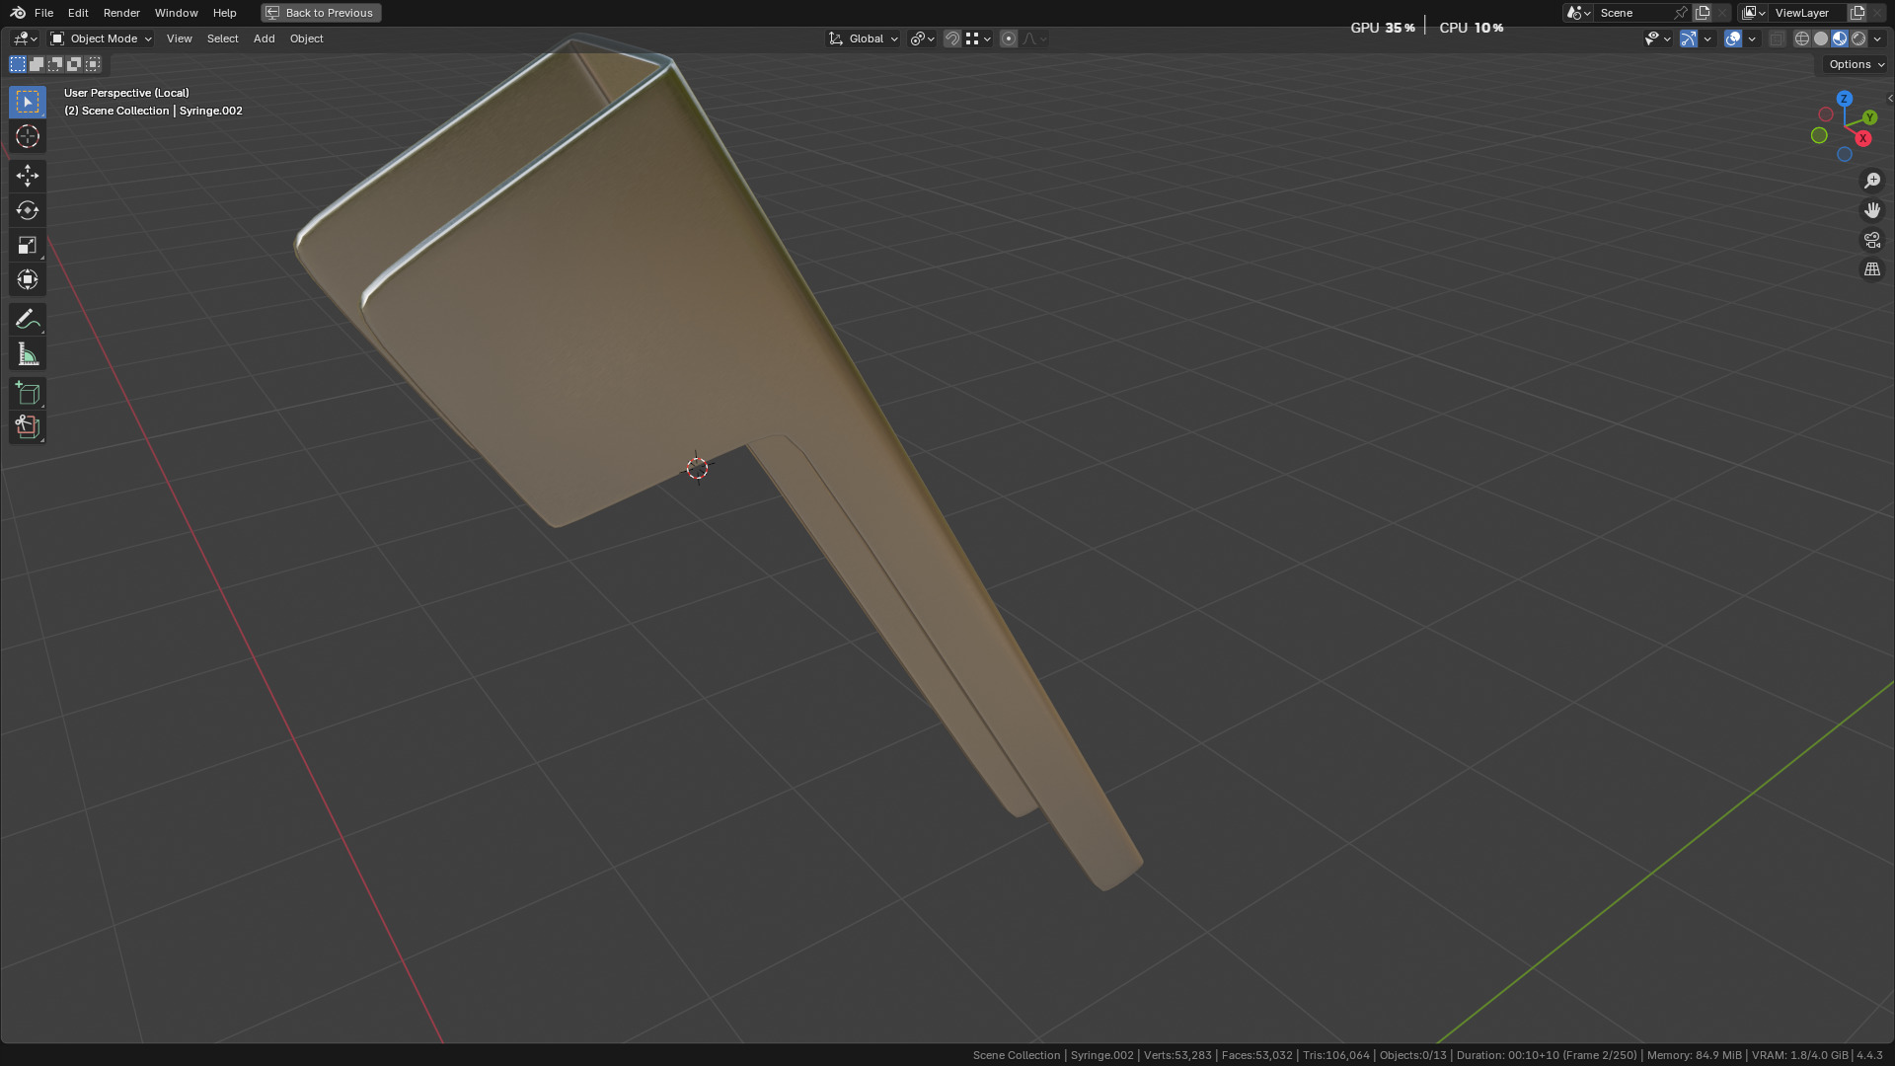
Task: Open the Window menu
Action: 177,13
